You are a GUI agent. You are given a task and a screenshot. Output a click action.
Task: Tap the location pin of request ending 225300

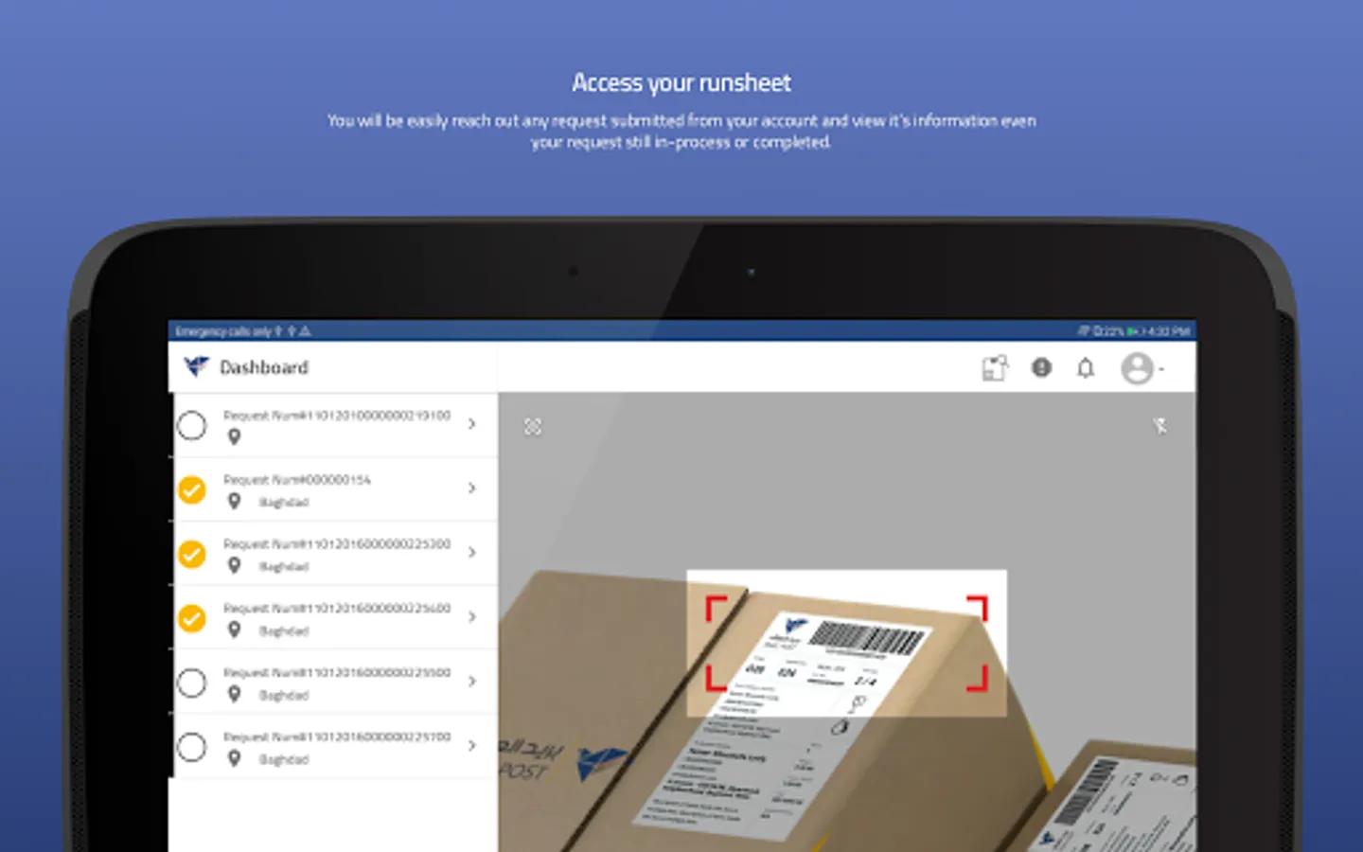pyautogui.click(x=234, y=565)
